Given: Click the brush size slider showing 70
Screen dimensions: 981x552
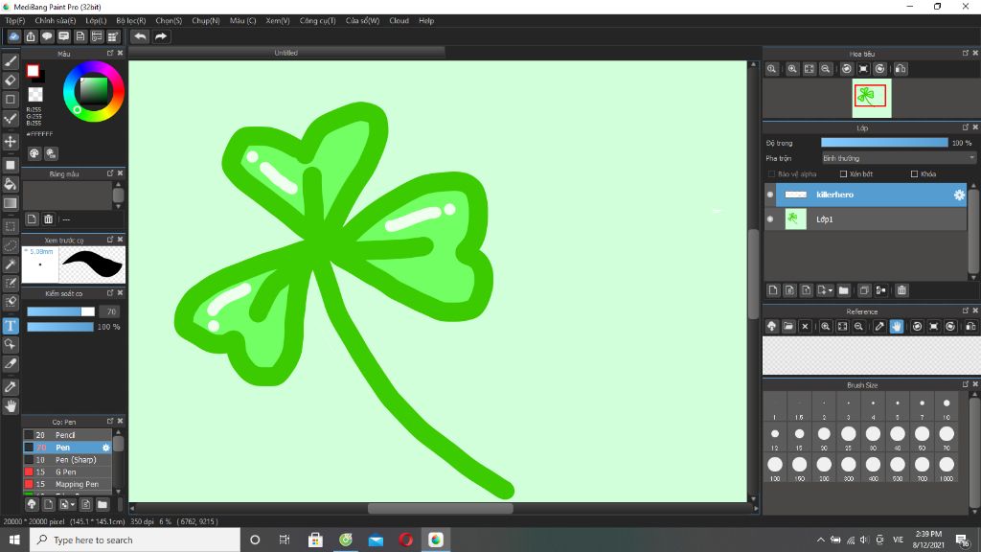Looking at the screenshot, I should [x=60, y=311].
